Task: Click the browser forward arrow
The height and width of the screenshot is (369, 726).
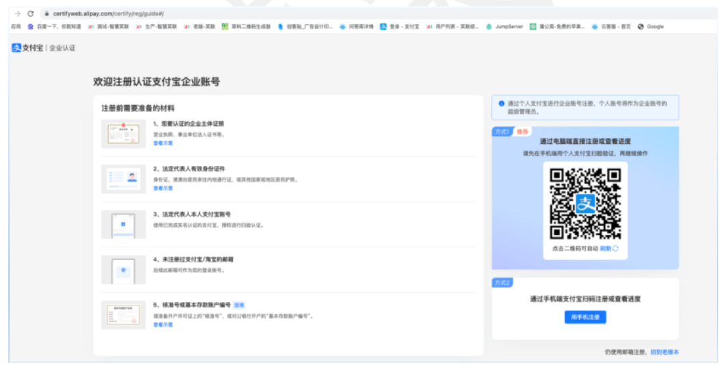Action: tap(17, 14)
